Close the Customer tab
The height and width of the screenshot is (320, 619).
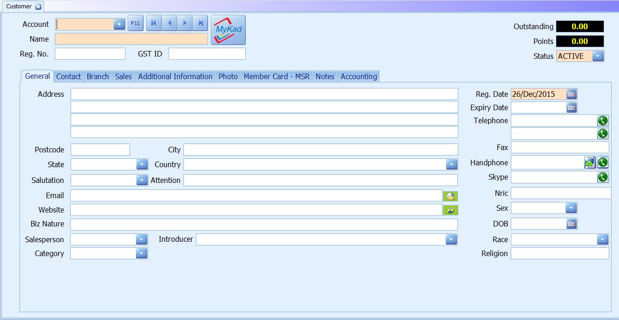coord(38,6)
